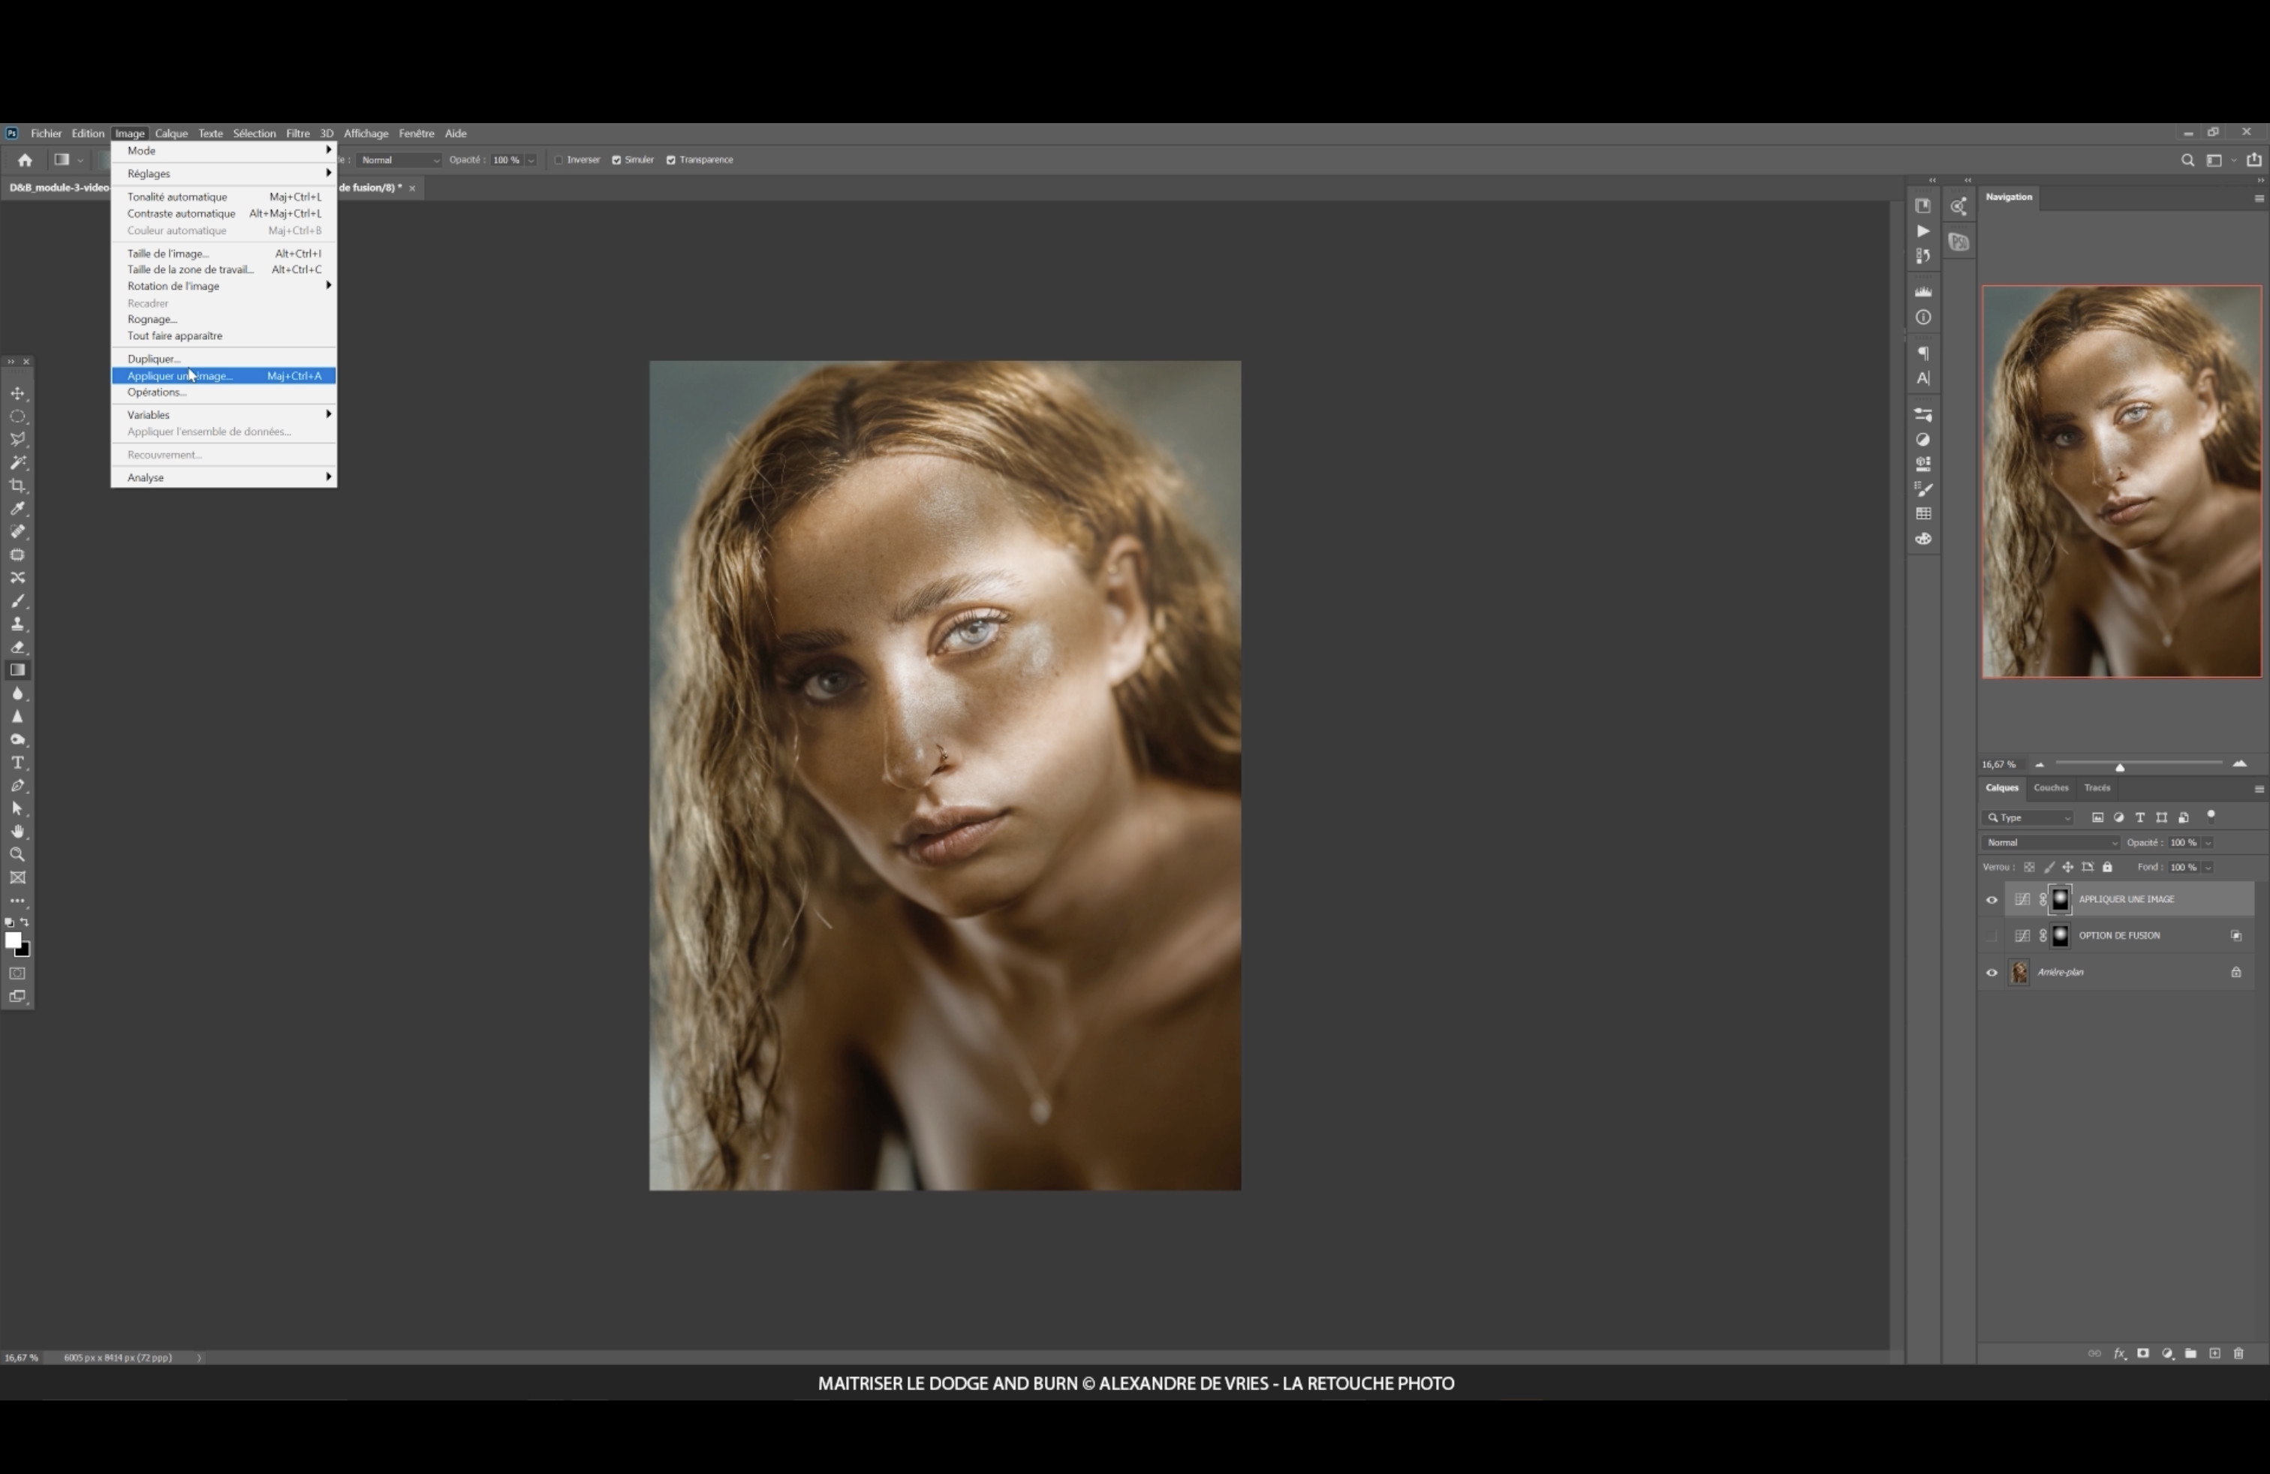Enable the Inverser checkbox
Image resolution: width=2270 pixels, height=1474 pixels.
(x=559, y=160)
